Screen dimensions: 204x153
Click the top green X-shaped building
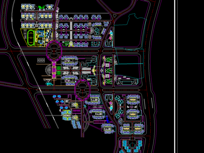click(x=109, y=60)
